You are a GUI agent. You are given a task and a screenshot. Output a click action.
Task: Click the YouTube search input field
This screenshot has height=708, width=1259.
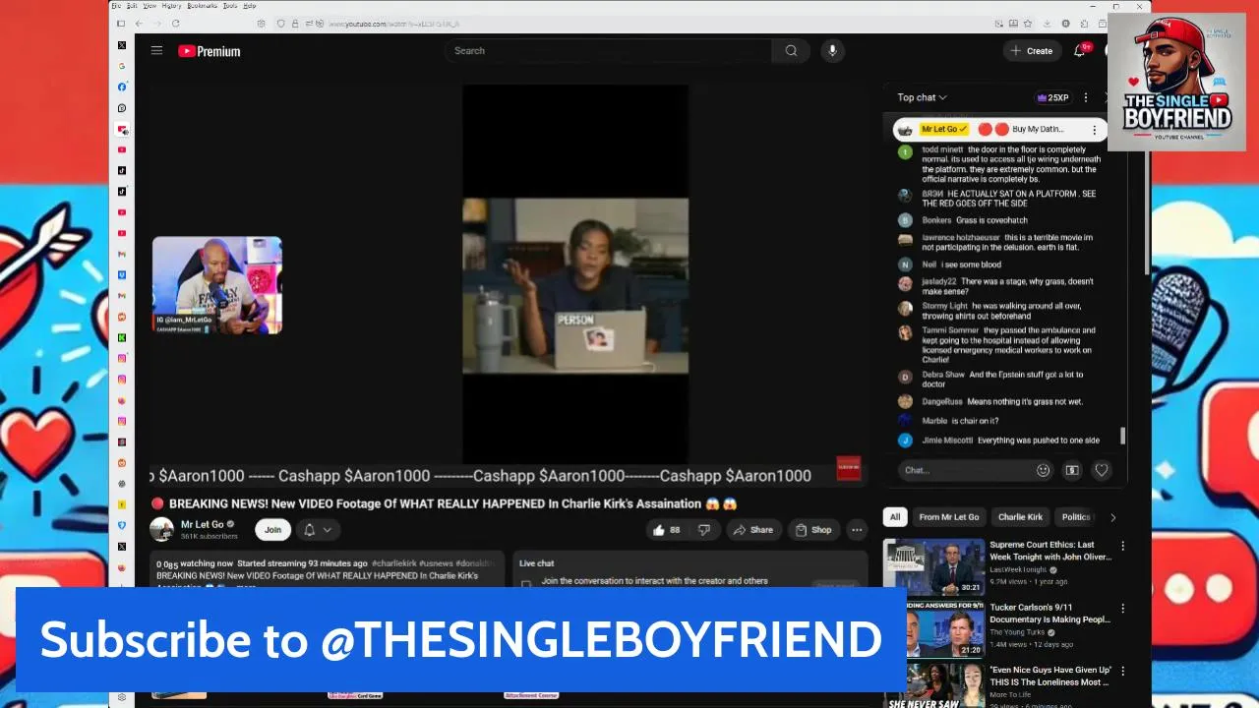click(607, 50)
